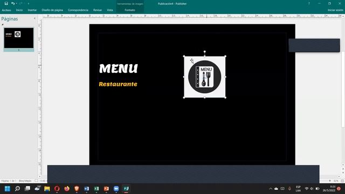This screenshot has width=345, height=194.
Task: Open Windows Search from the taskbar
Action: coord(17,189)
